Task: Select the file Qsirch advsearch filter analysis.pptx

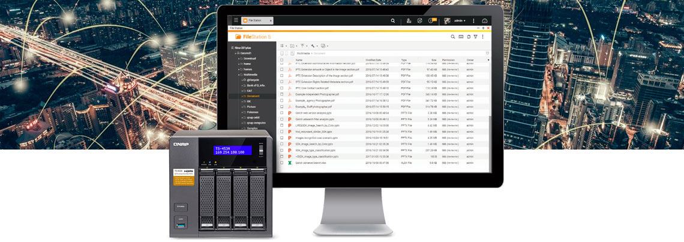Action: click(315, 119)
